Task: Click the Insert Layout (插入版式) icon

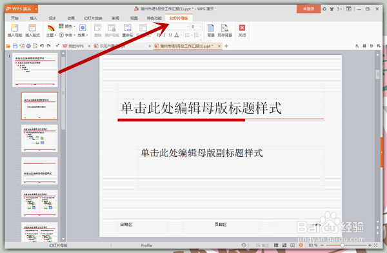Action: coord(32,30)
